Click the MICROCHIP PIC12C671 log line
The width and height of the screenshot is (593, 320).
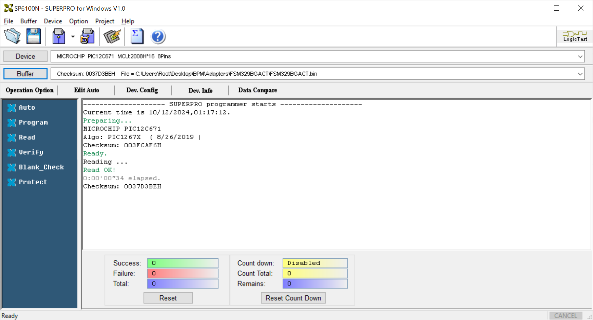(x=122, y=129)
